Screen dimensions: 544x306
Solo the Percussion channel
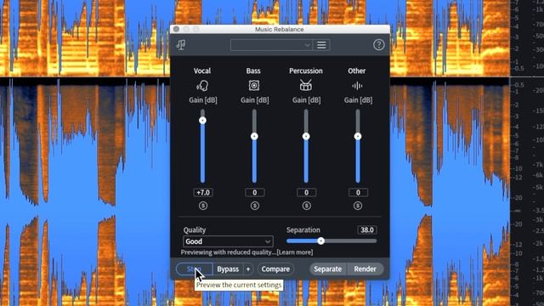coord(306,206)
